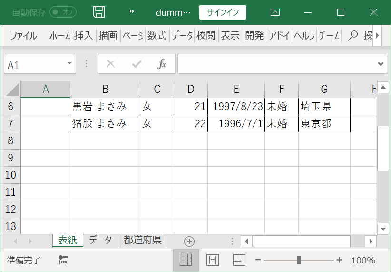Select row 6 header

[x=10, y=106]
